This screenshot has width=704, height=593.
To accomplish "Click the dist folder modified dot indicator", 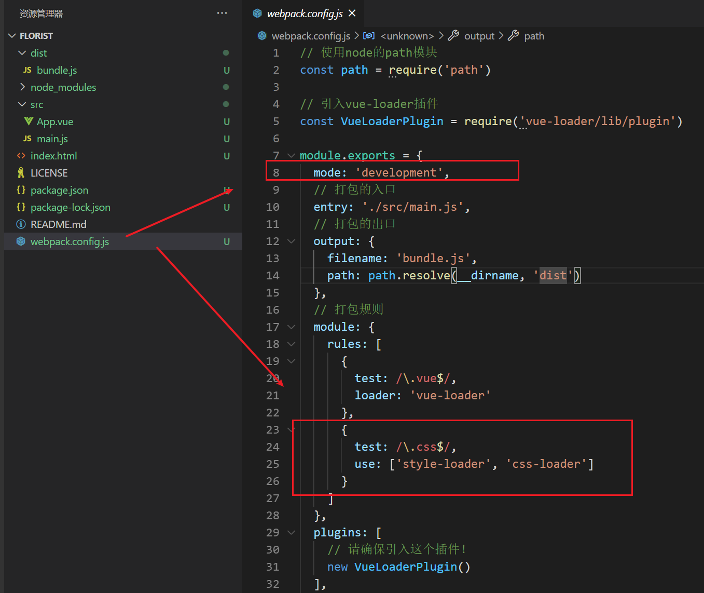I will pos(226,52).
